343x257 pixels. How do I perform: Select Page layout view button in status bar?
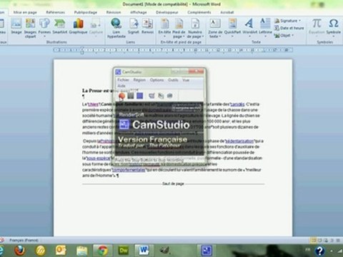click(x=314, y=241)
